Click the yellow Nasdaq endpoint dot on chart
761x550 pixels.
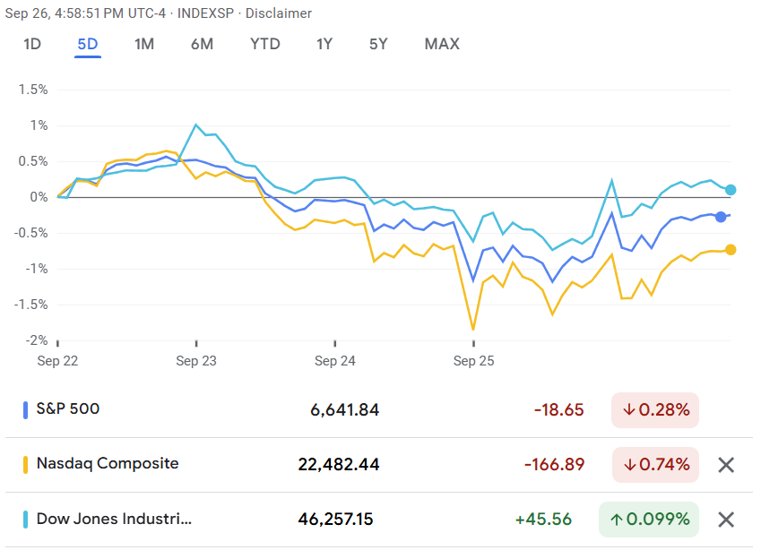coord(731,249)
